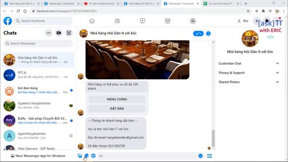
Task: Choose a sticker icon
Action: click(86, 156)
